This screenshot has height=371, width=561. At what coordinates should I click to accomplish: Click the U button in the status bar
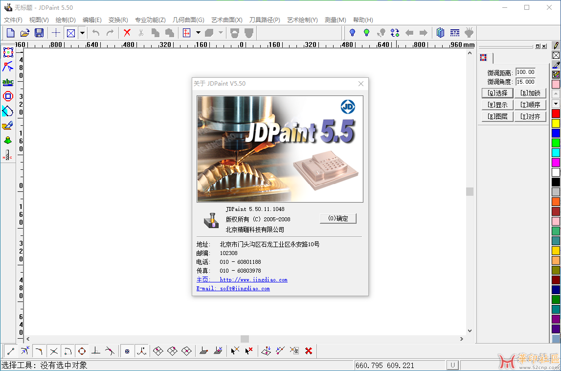[x=453, y=365]
